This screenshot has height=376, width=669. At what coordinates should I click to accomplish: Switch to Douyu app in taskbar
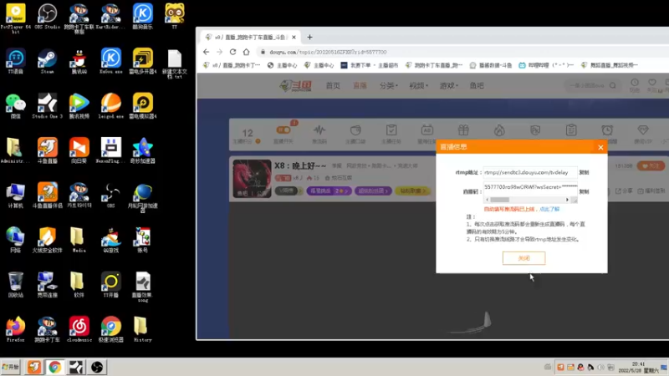pyautogui.click(x=34, y=367)
